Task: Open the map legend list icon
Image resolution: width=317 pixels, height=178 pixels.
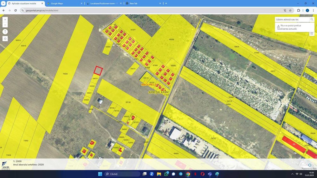Action: [x=312, y=34]
